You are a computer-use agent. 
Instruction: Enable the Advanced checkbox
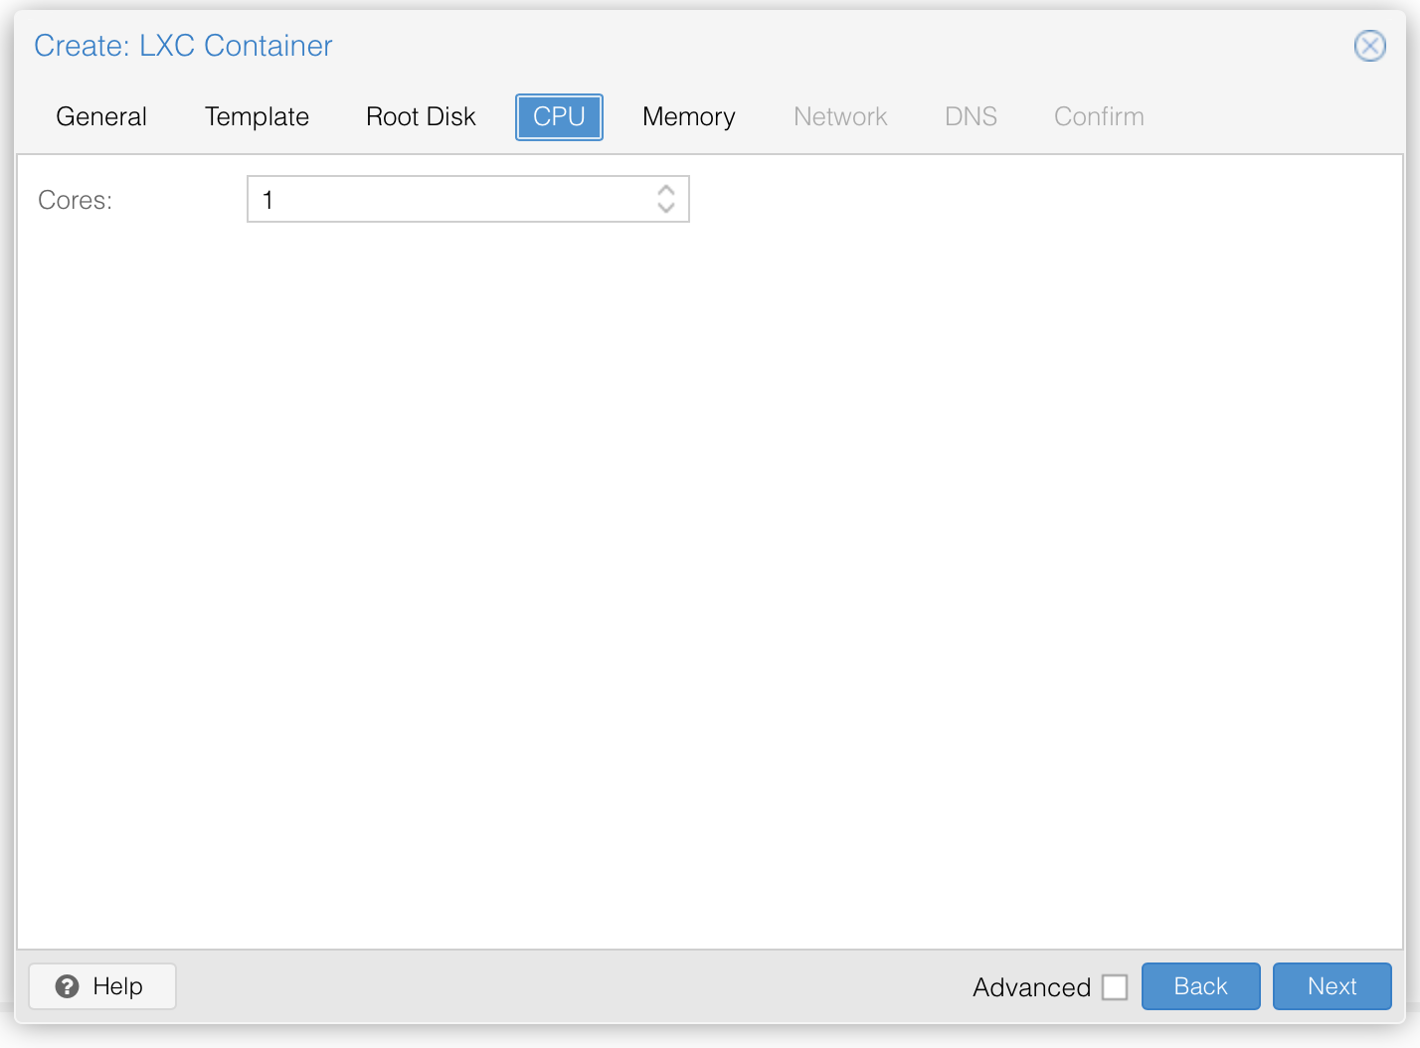point(1115,986)
